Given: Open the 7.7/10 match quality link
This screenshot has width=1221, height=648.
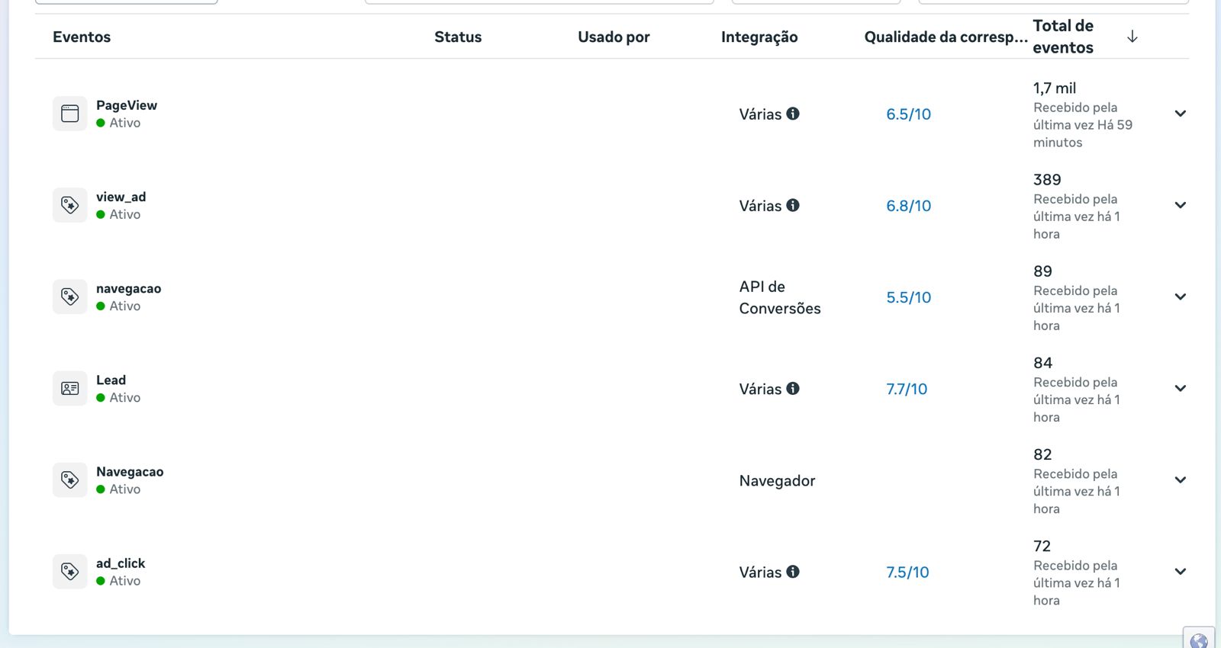Looking at the screenshot, I should click(907, 389).
